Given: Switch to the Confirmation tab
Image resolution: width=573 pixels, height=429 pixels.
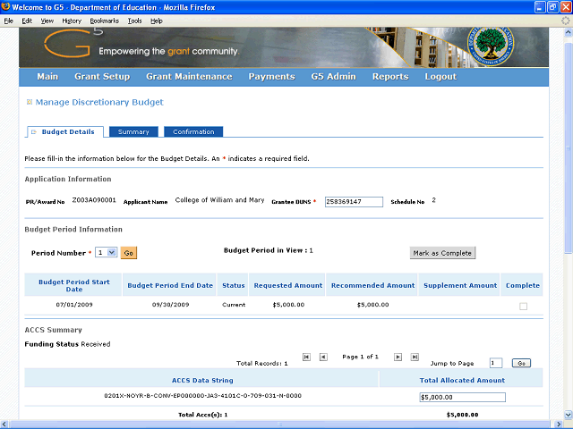Looking at the screenshot, I should [193, 132].
